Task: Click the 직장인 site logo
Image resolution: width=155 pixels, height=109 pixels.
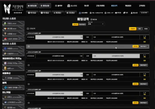Action: coord(13,9)
